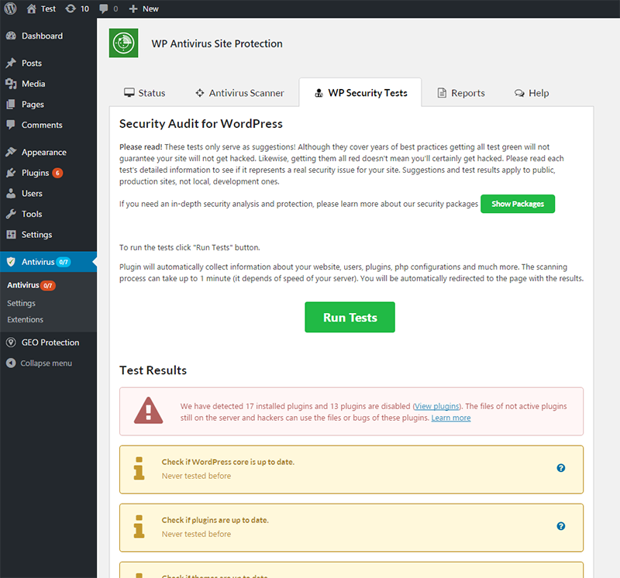Image resolution: width=620 pixels, height=578 pixels.
Task: Switch to the Status tab
Action: click(145, 93)
